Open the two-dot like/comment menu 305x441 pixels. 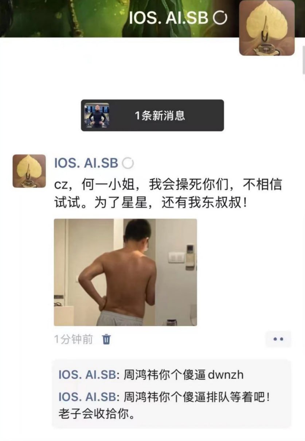[278, 339]
